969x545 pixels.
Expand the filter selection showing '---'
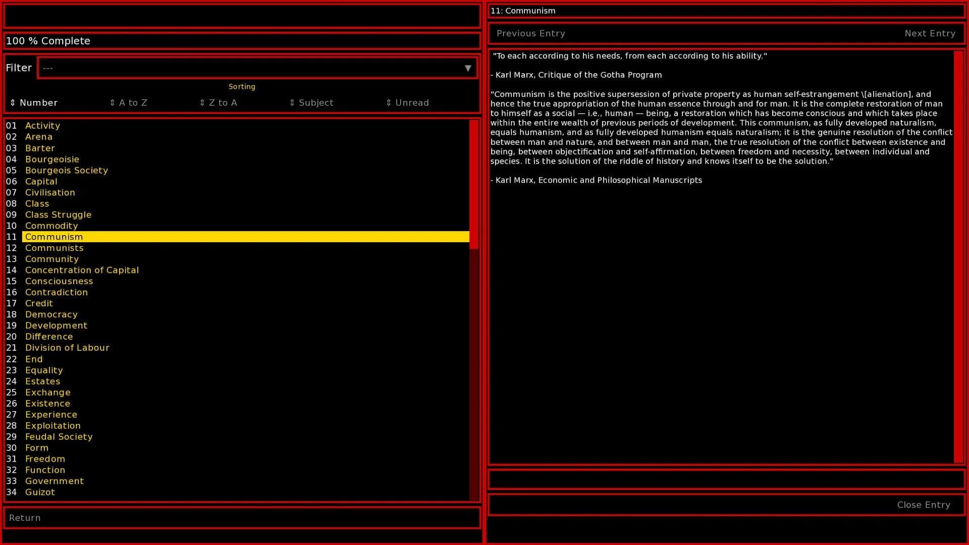tap(257, 68)
